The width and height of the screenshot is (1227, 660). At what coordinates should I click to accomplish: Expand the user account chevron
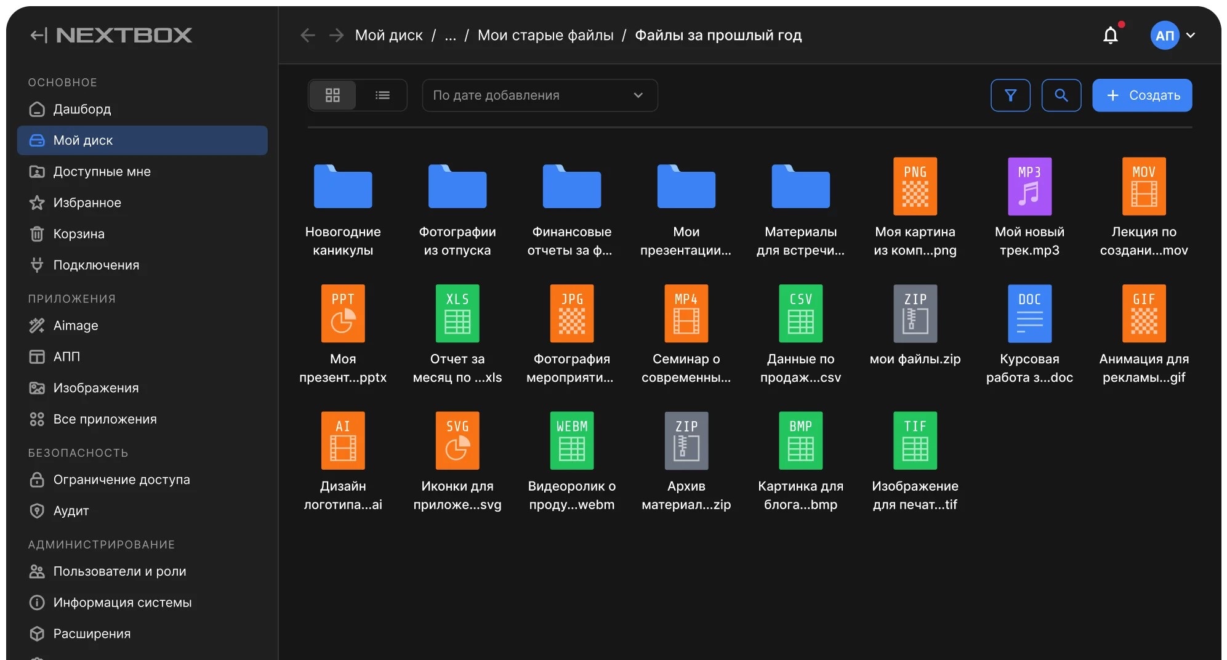click(x=1191, y=35)
